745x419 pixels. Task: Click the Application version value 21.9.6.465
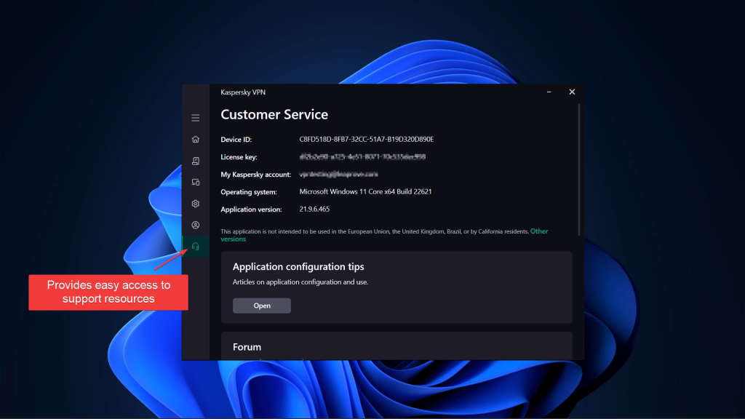tap(314, 209)
